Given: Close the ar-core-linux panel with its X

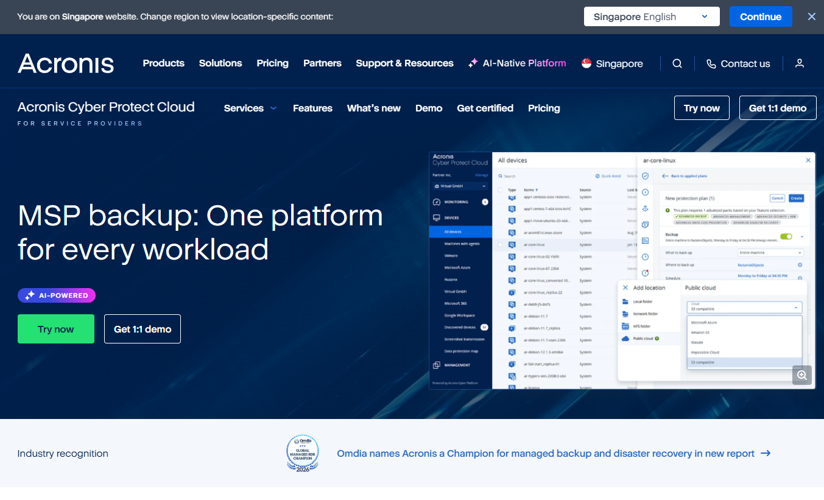Looking at the screenshot, I should pyautogui.click(x=808, y=160).
